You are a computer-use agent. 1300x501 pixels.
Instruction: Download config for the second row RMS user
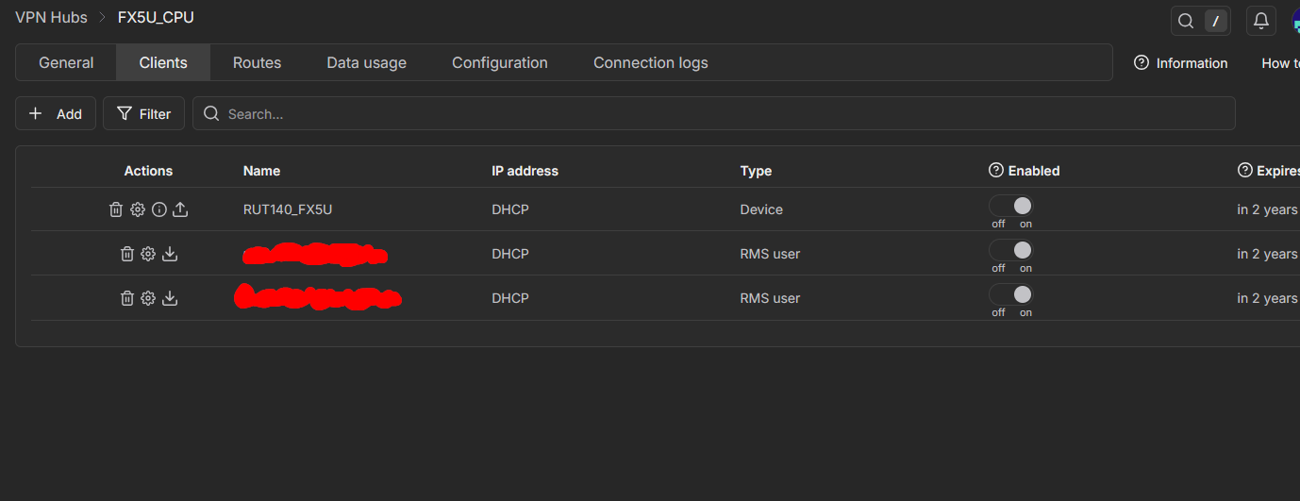[x=170, y=254]
